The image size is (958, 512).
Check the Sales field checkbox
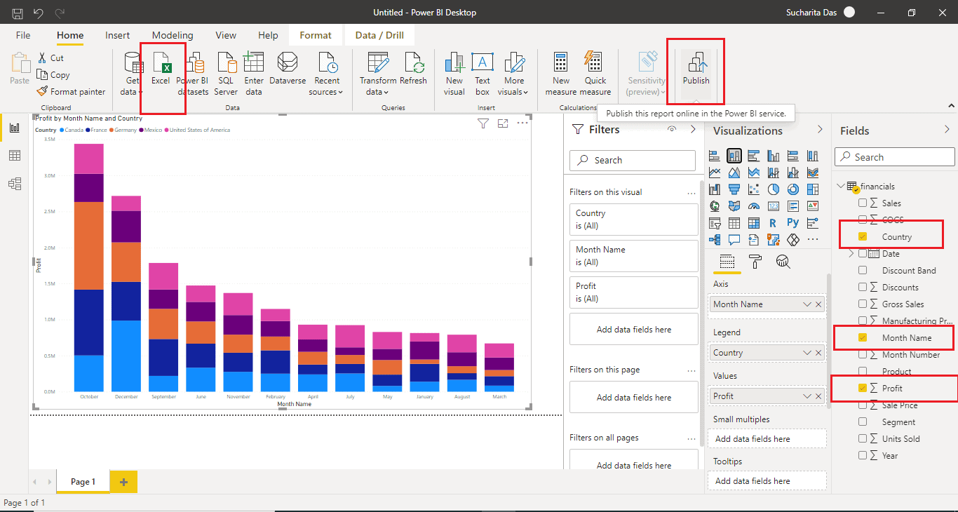tap(863, 203)
